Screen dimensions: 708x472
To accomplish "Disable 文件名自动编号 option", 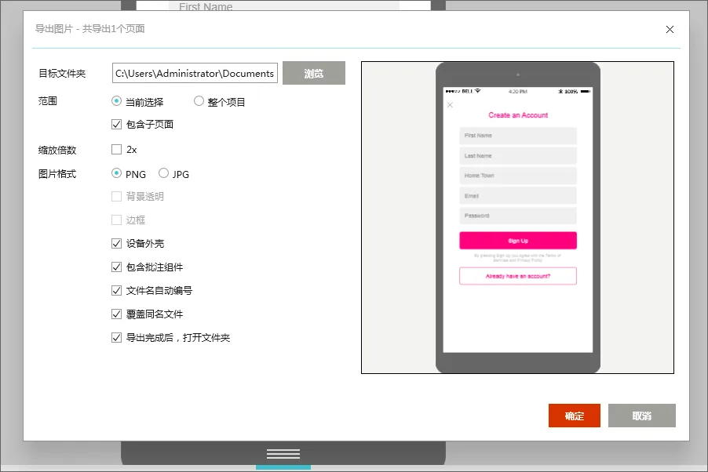I will (x=117, y=291).
